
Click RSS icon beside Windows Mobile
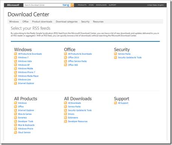[15, 68]
